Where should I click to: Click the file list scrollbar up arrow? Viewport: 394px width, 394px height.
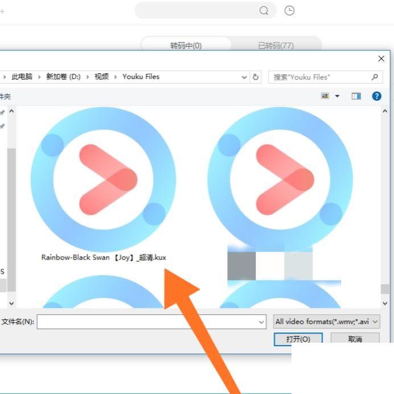(x=385, y=111)
